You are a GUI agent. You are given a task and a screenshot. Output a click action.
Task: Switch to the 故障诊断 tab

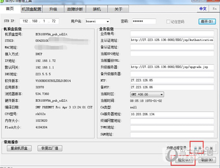(x=75, y=9)
